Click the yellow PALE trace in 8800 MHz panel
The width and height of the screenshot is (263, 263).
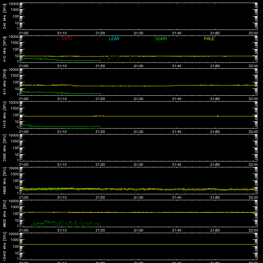click(138, 212)
